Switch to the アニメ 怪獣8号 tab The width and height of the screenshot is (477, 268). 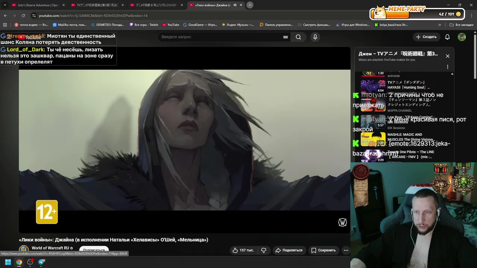tap(156, 5)
